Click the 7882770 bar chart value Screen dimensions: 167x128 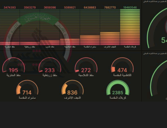(110, 7)
